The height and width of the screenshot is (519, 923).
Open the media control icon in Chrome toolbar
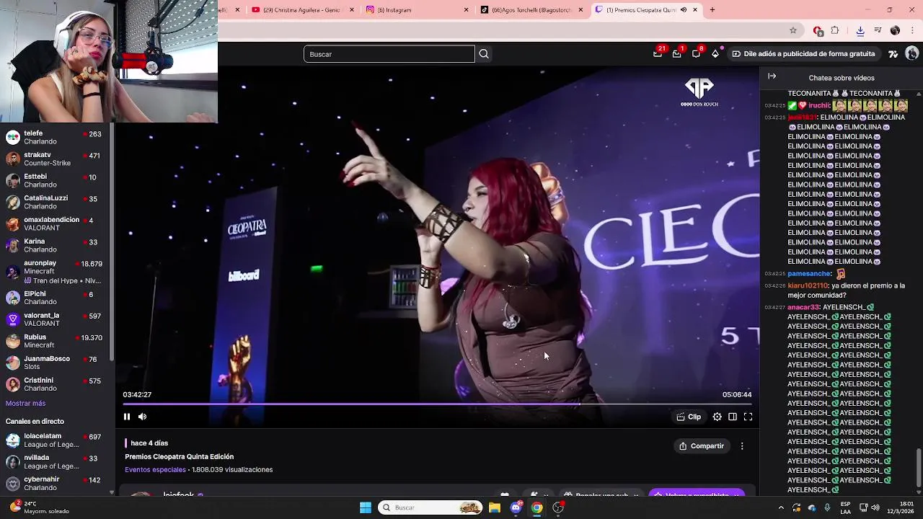[878, 30]
